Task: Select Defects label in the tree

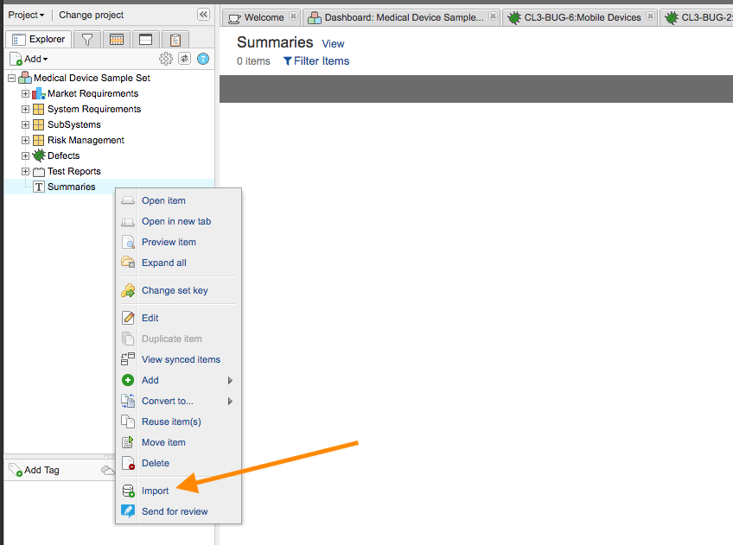Action: point(64,155)
